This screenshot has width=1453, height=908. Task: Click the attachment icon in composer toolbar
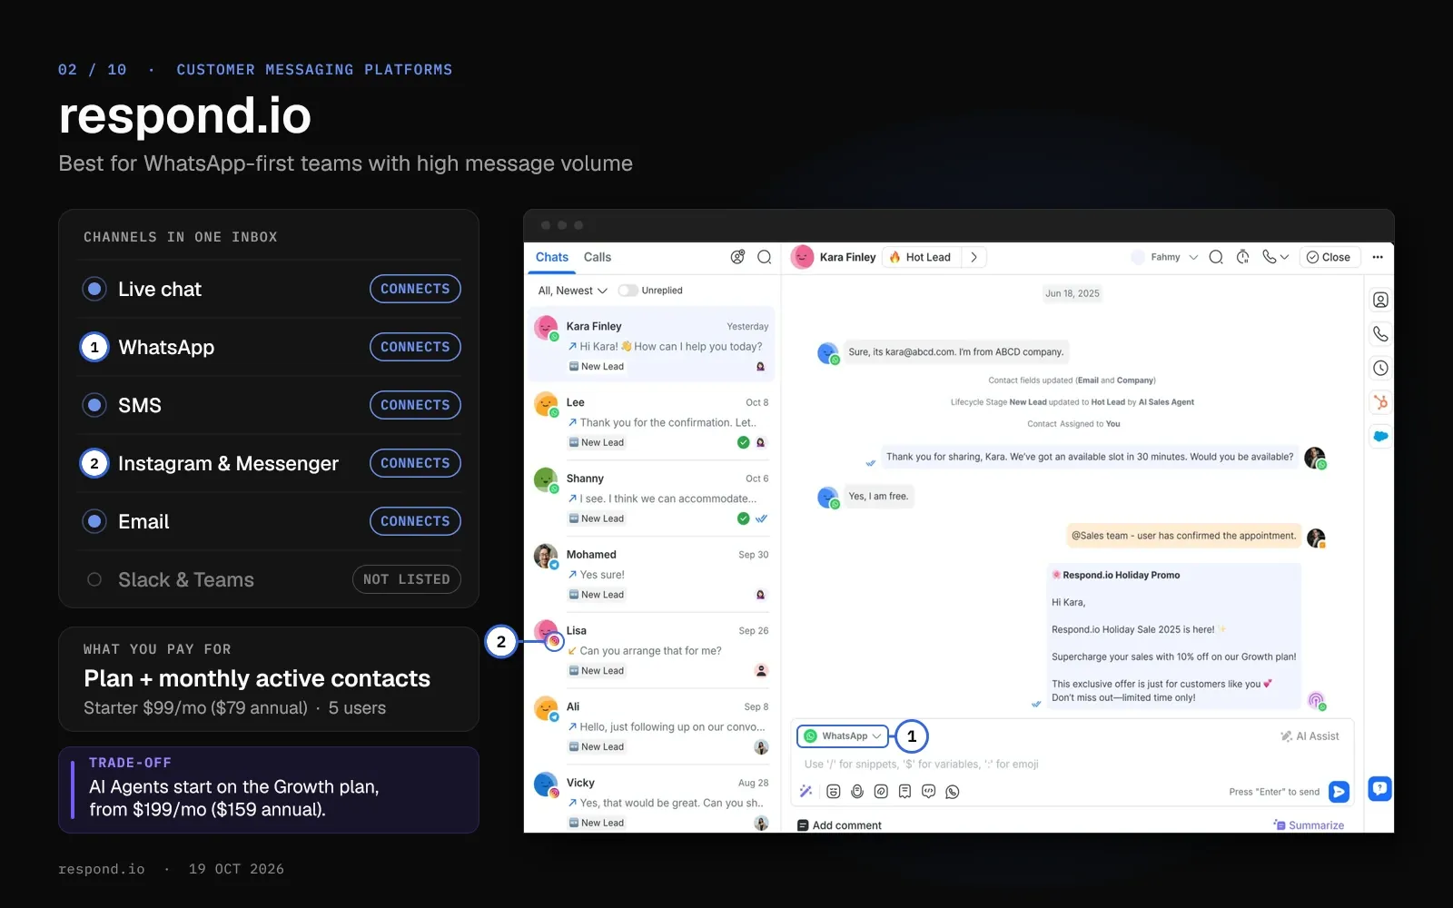point(881,792)
